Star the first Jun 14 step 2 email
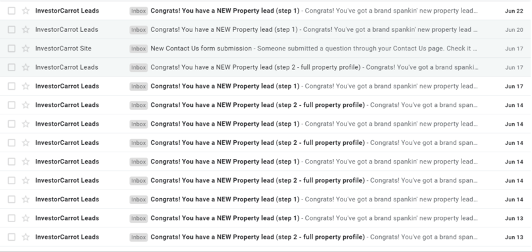The image size is (532, 252). (26, 105)
